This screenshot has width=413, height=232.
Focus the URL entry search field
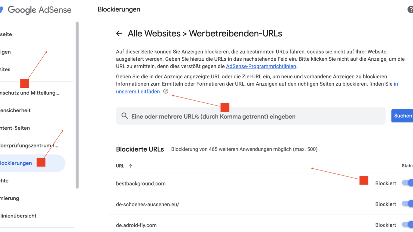pos(250,116)
